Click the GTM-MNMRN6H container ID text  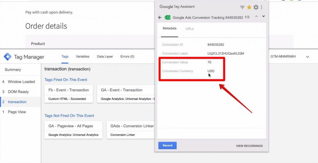coord(283,56)
